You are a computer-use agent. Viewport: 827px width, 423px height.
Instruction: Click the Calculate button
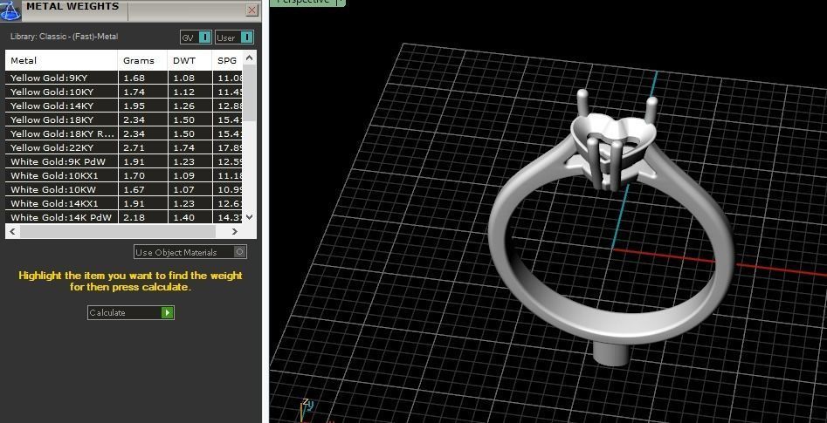pyautogui.click(x=130, y=313)
